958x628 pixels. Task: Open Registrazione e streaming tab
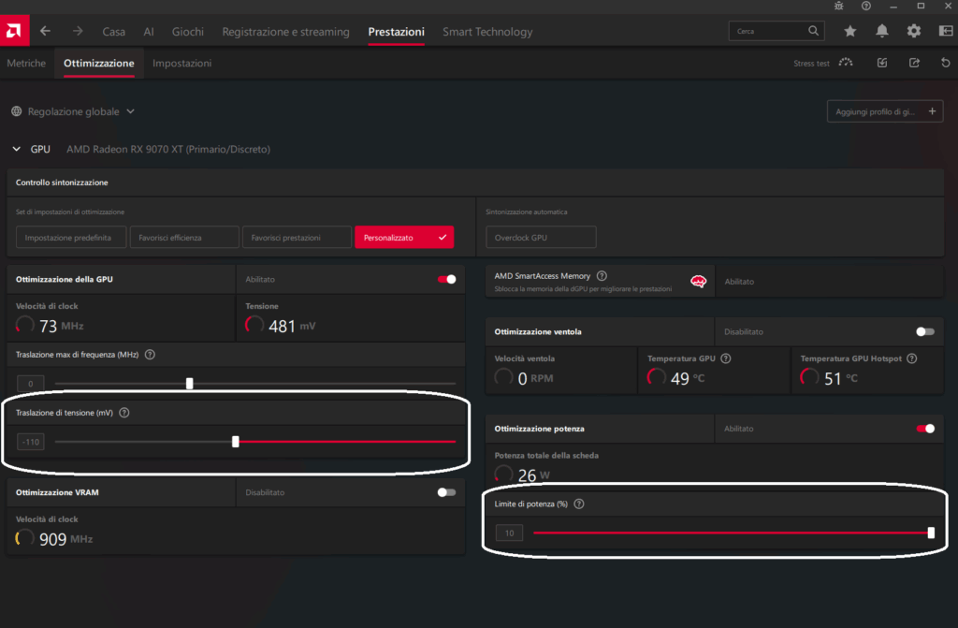[286, 32]
